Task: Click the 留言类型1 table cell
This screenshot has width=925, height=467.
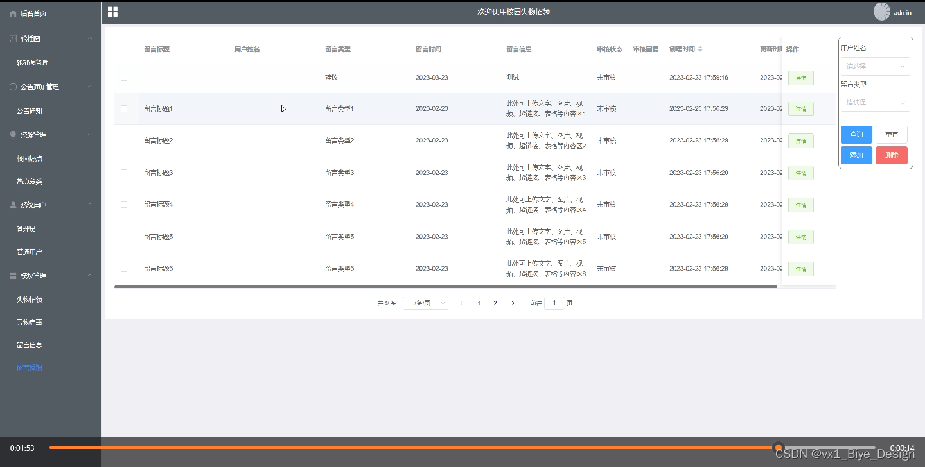Action: [x=339, y=109]
